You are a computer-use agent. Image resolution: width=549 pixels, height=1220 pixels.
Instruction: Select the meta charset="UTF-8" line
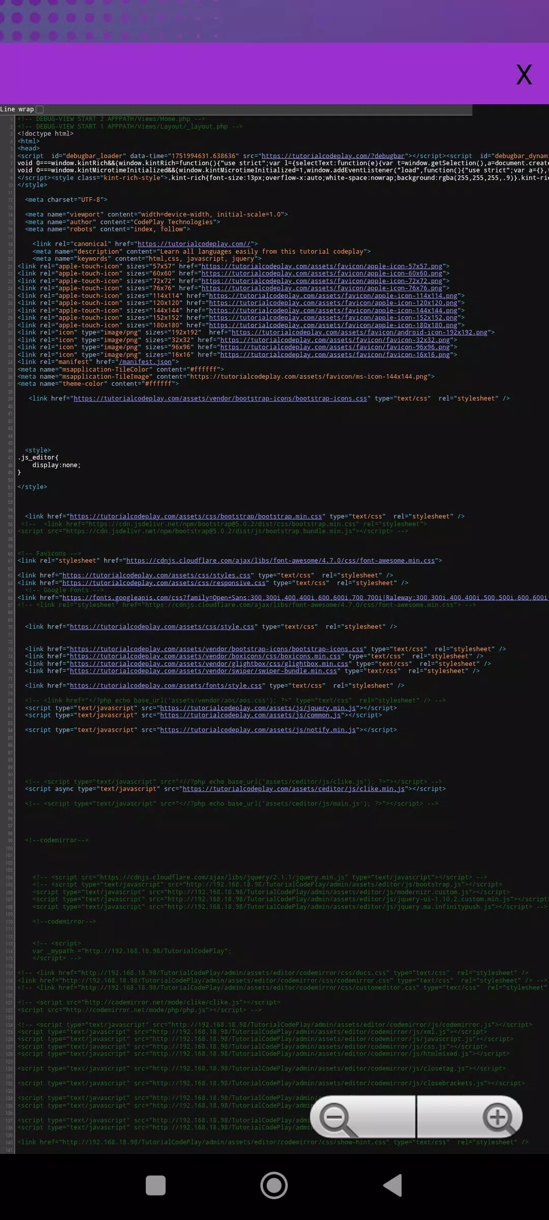tap(66, 200)
